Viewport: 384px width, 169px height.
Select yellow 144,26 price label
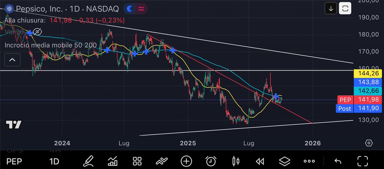368,74
